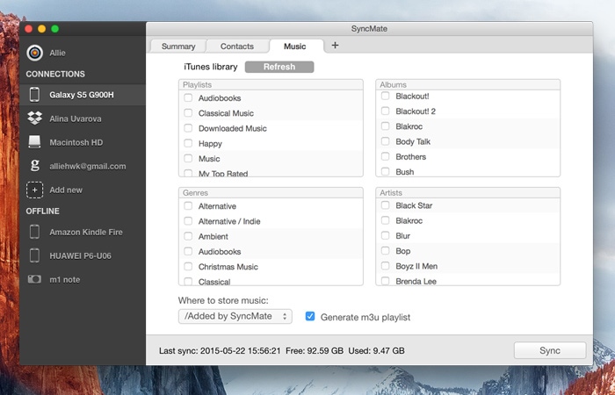This screenshot has height=395, width=615.
Task: Select the Music playlist checkbox
Action: pyautogui.click(x=188, y=158)
